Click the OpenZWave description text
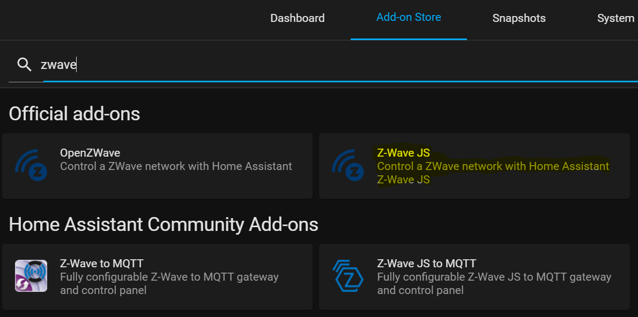 (x=176, y=166)
